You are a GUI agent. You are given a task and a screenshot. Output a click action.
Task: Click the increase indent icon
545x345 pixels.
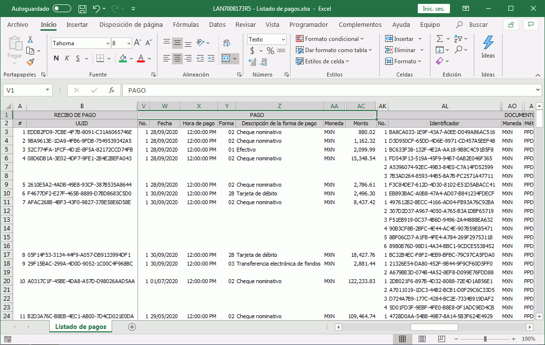[x=211, y=58]
